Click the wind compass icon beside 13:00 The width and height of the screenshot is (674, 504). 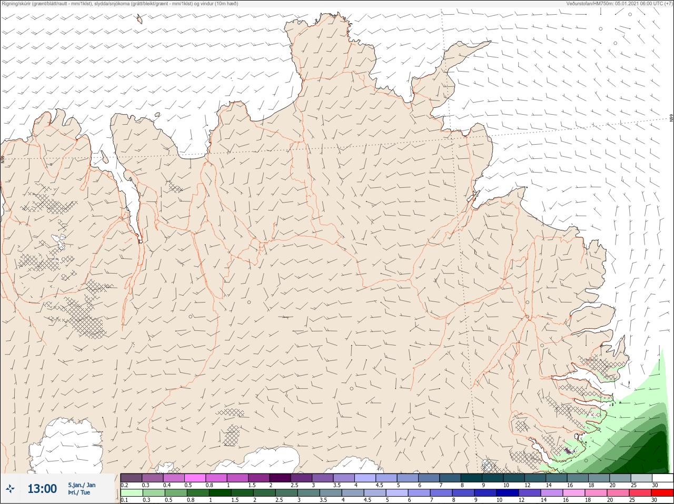tap(10, 489)
